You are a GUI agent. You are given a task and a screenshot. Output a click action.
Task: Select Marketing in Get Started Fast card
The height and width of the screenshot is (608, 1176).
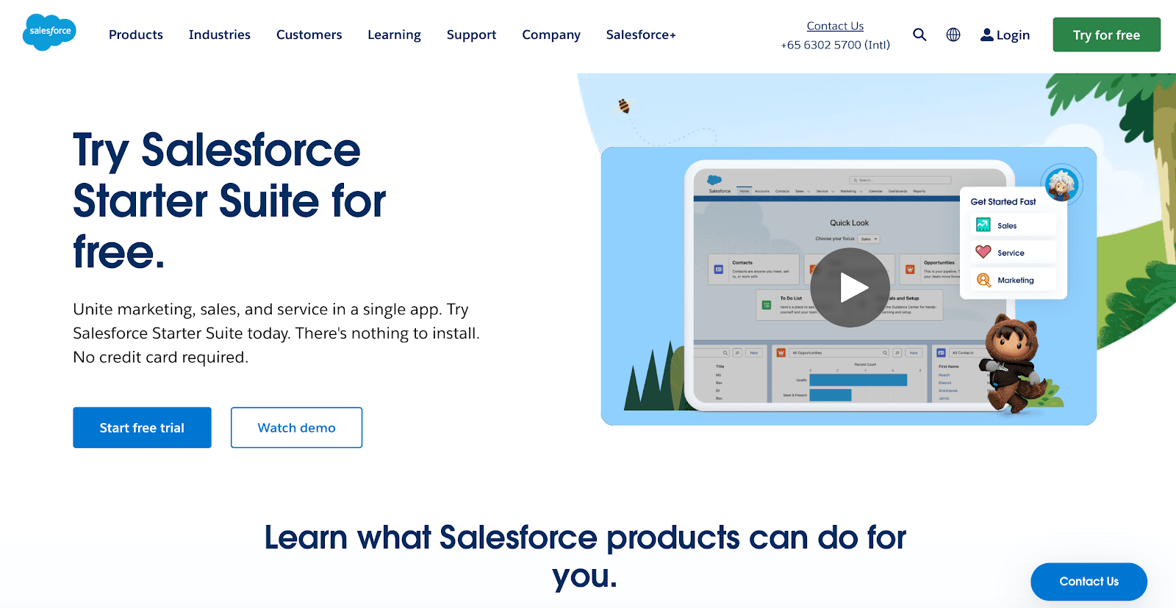1014,280
